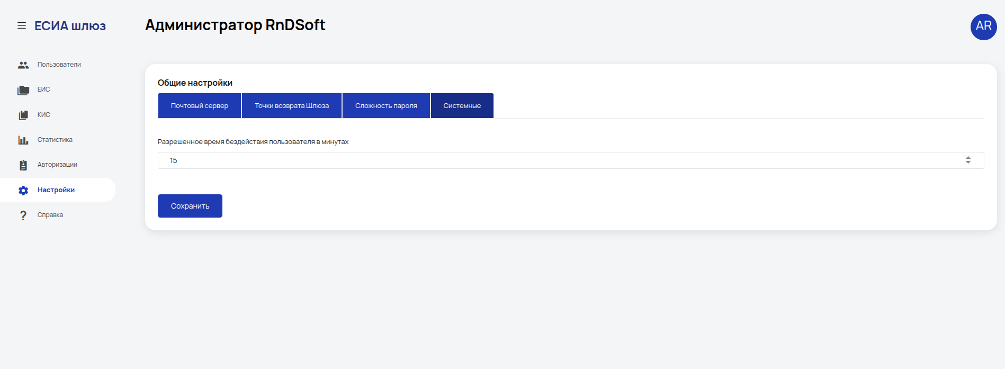Screen dimensions: 1005x369
Task: Open the Авторизации badge icon
Action: coord(23,165)
